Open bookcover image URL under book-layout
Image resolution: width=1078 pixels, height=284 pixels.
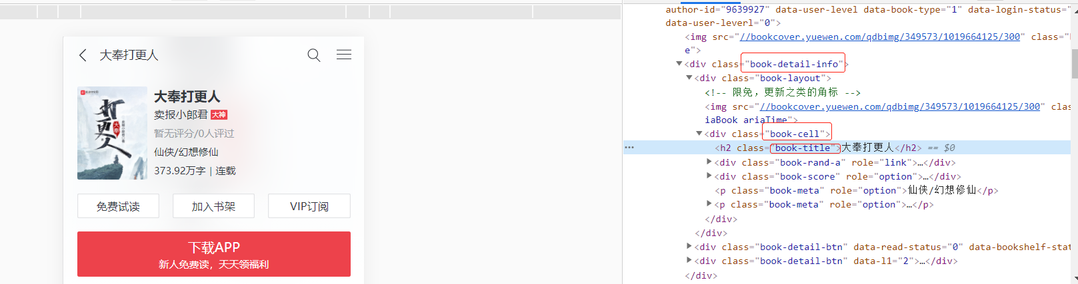900,106
